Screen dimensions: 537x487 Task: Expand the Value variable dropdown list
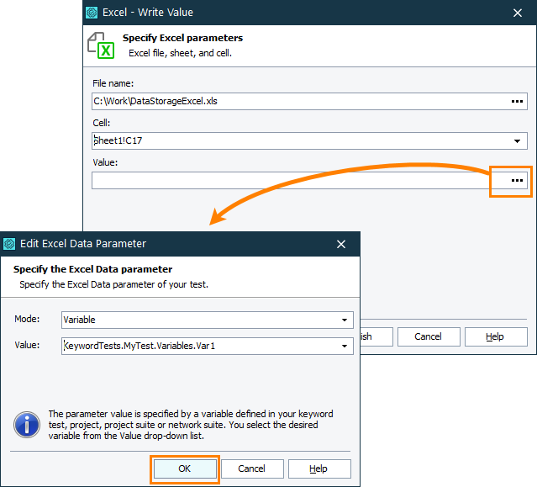coord(345,347)
